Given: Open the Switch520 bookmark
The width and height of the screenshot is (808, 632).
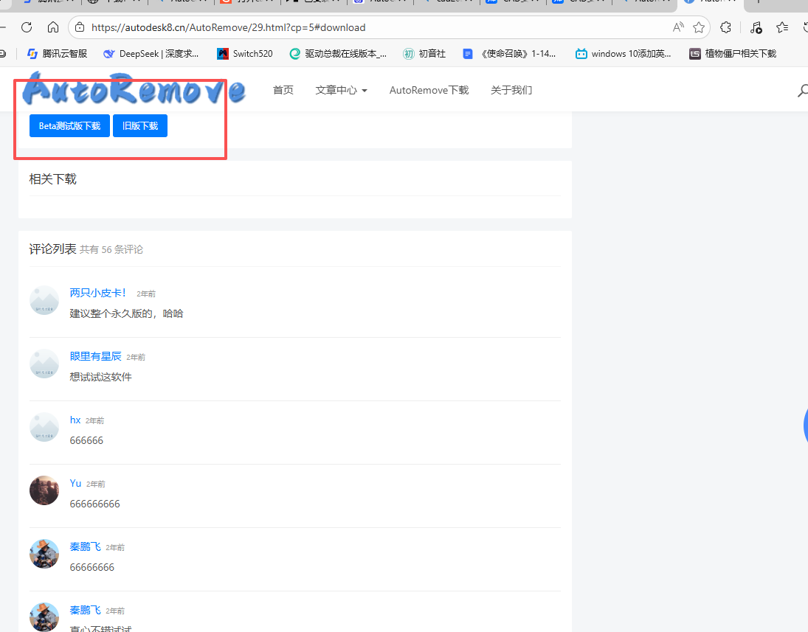Looking at the screenshot, I should [x=244, y=54].
